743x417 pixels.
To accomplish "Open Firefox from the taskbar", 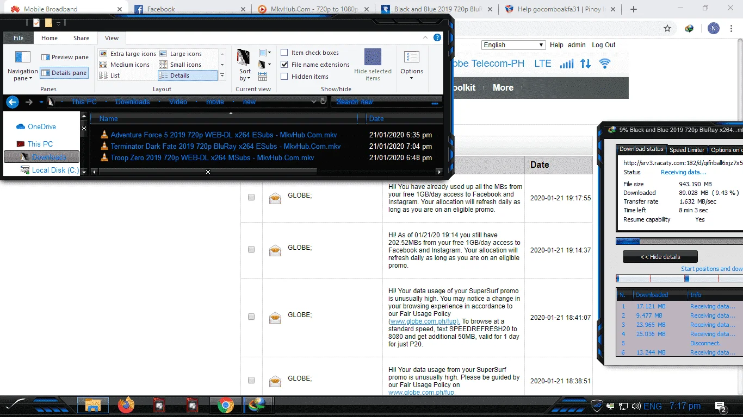I will [x=126, y=405].
